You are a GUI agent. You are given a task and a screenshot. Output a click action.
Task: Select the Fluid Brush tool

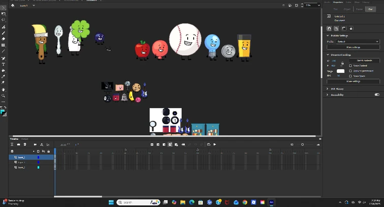click(4, 27)
